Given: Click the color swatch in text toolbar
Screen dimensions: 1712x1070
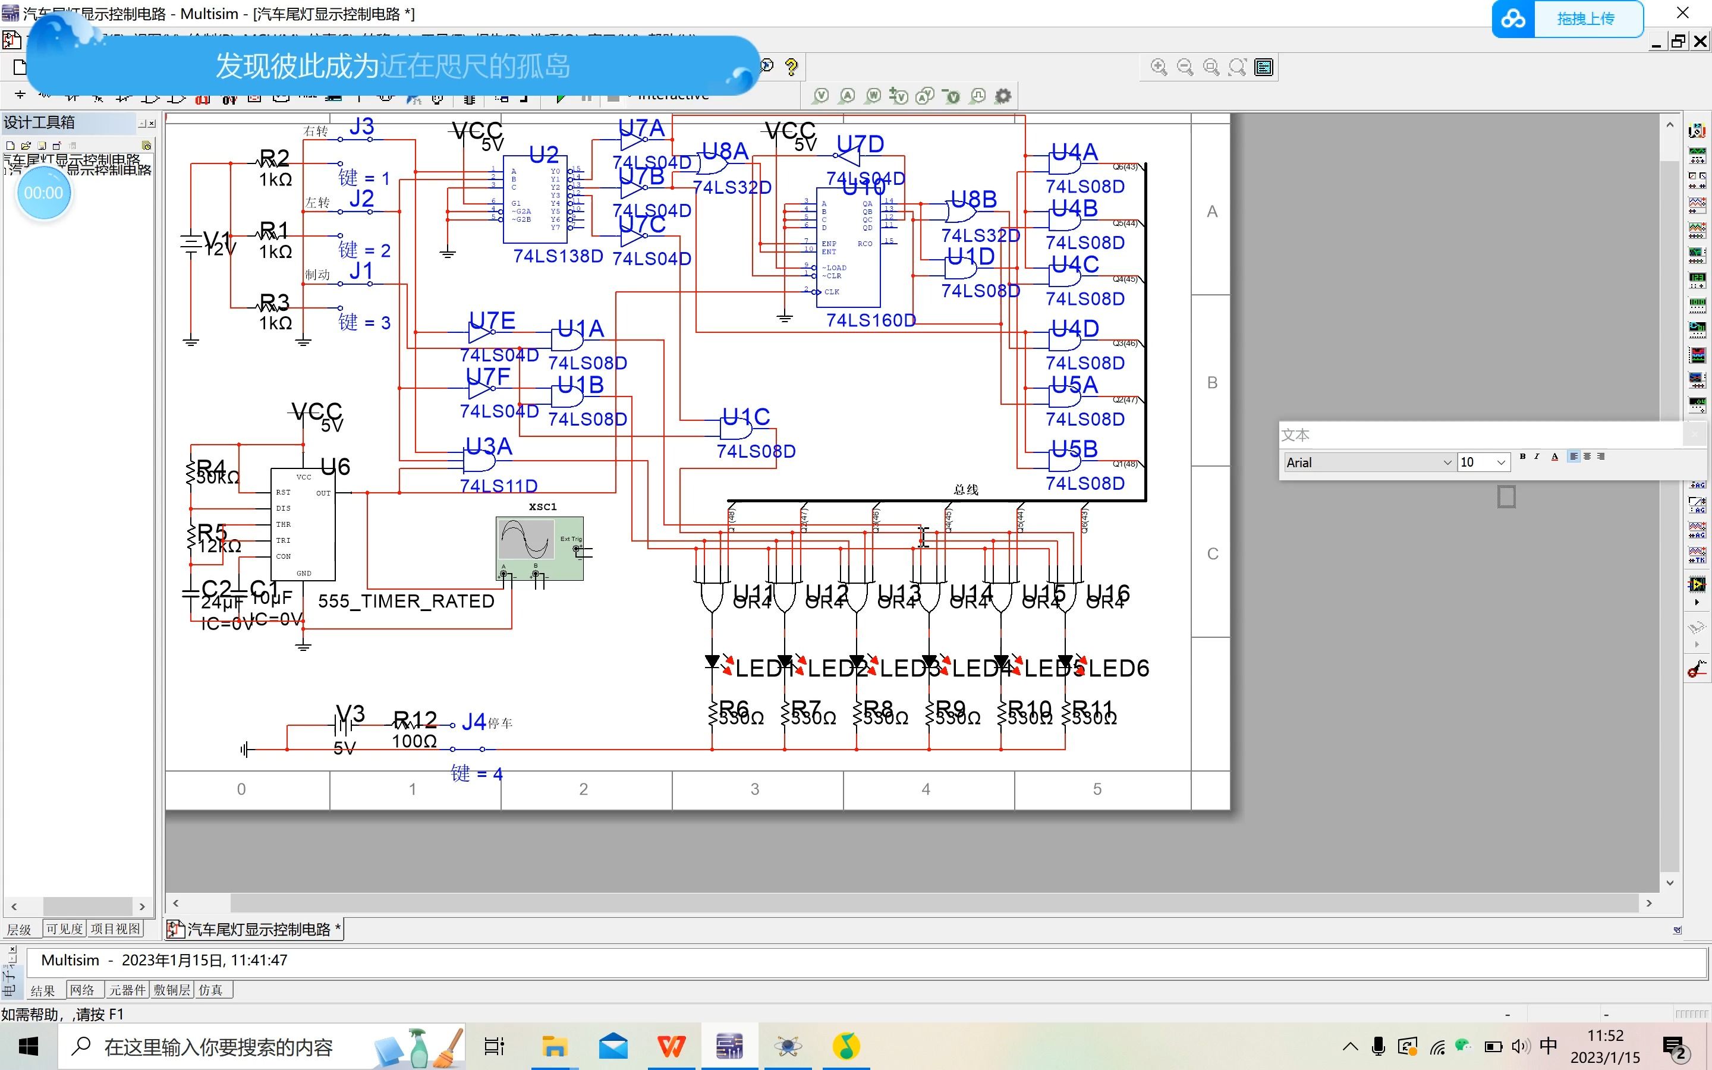Looking at the screenshot, I should click(x=1551, y=457).
